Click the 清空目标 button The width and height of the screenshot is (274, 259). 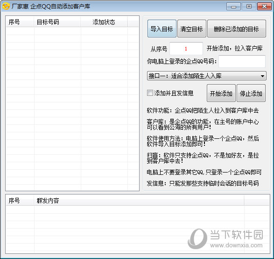[192, 29]
